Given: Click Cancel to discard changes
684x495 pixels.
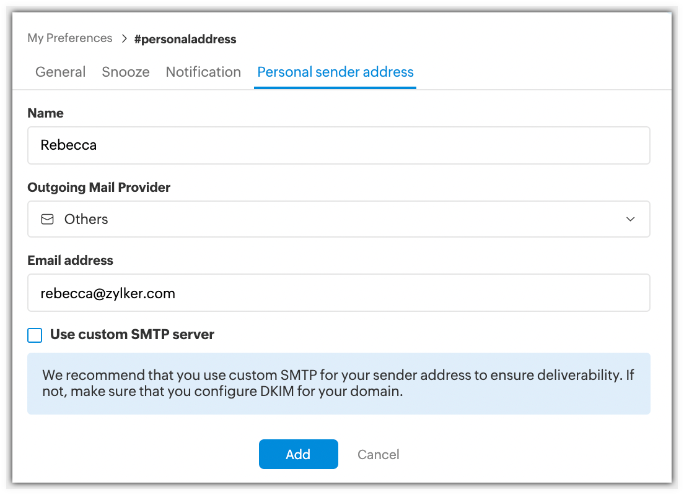Looking at the screenshot, I should tap(378, 455).
